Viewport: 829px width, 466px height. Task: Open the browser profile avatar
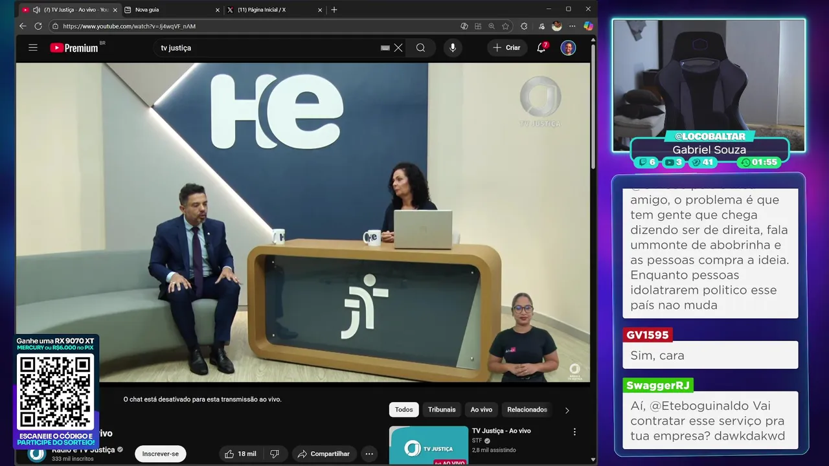pyautogui.click(x=556, y=26)
